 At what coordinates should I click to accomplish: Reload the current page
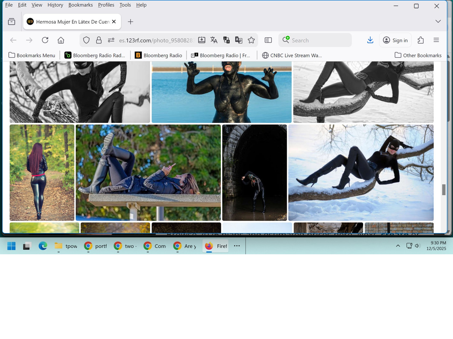(45, 40)
